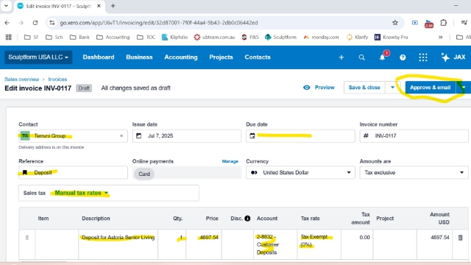Click the browser address bar URL
Image resolution: width=471 pixels, height=265 pixels.
click(x=159, y=23)
